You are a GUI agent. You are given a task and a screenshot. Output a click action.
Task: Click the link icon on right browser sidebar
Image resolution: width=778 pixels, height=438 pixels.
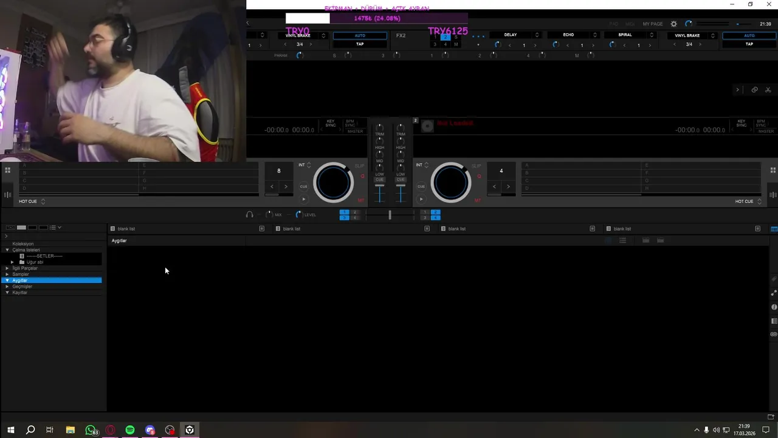pos(774,334)
